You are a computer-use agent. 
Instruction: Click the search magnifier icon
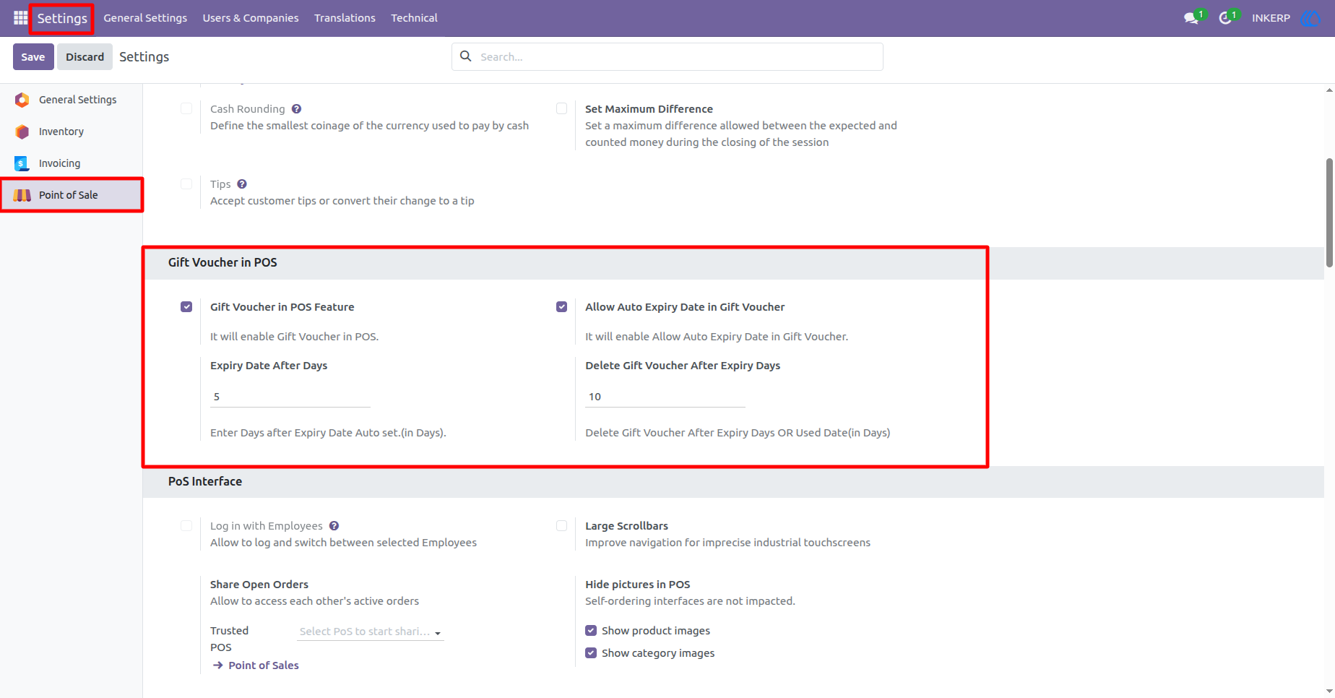(x=466, y=56)
